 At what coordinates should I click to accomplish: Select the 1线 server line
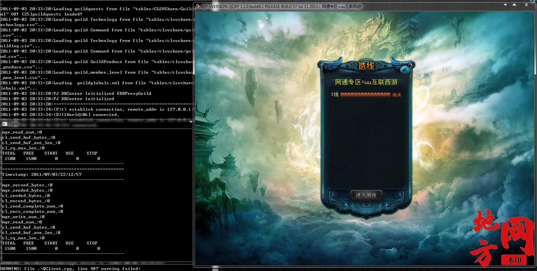point(366,95)
